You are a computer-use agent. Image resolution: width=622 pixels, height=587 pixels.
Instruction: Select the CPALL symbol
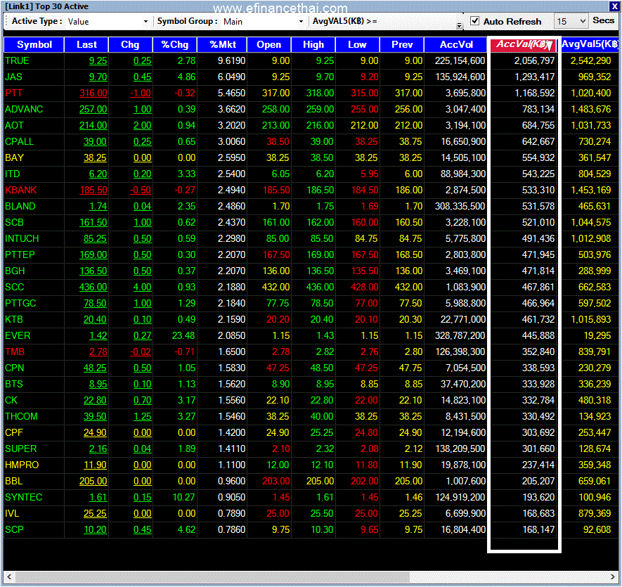point(20,141)
